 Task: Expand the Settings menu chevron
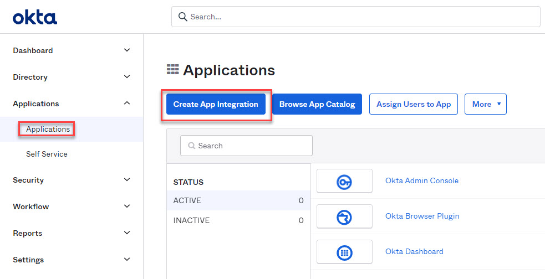point(127,259)
